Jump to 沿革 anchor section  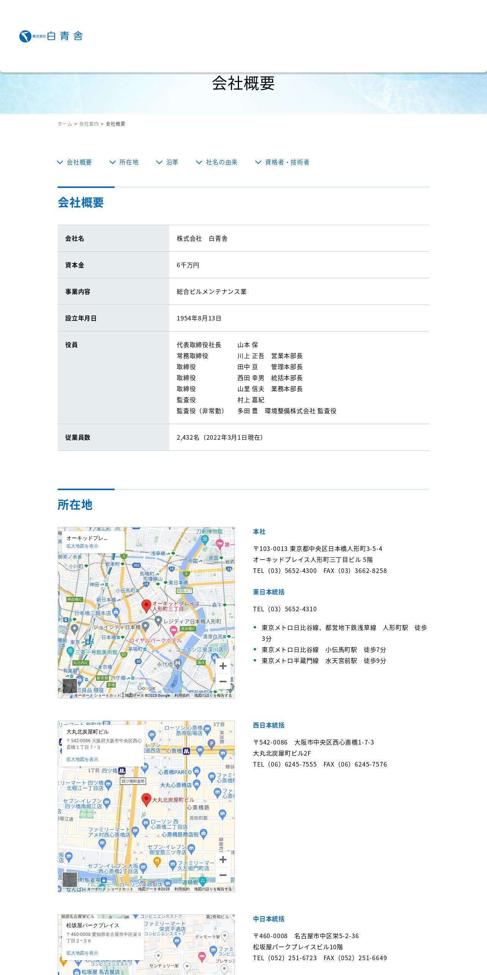tap(172, 162)
